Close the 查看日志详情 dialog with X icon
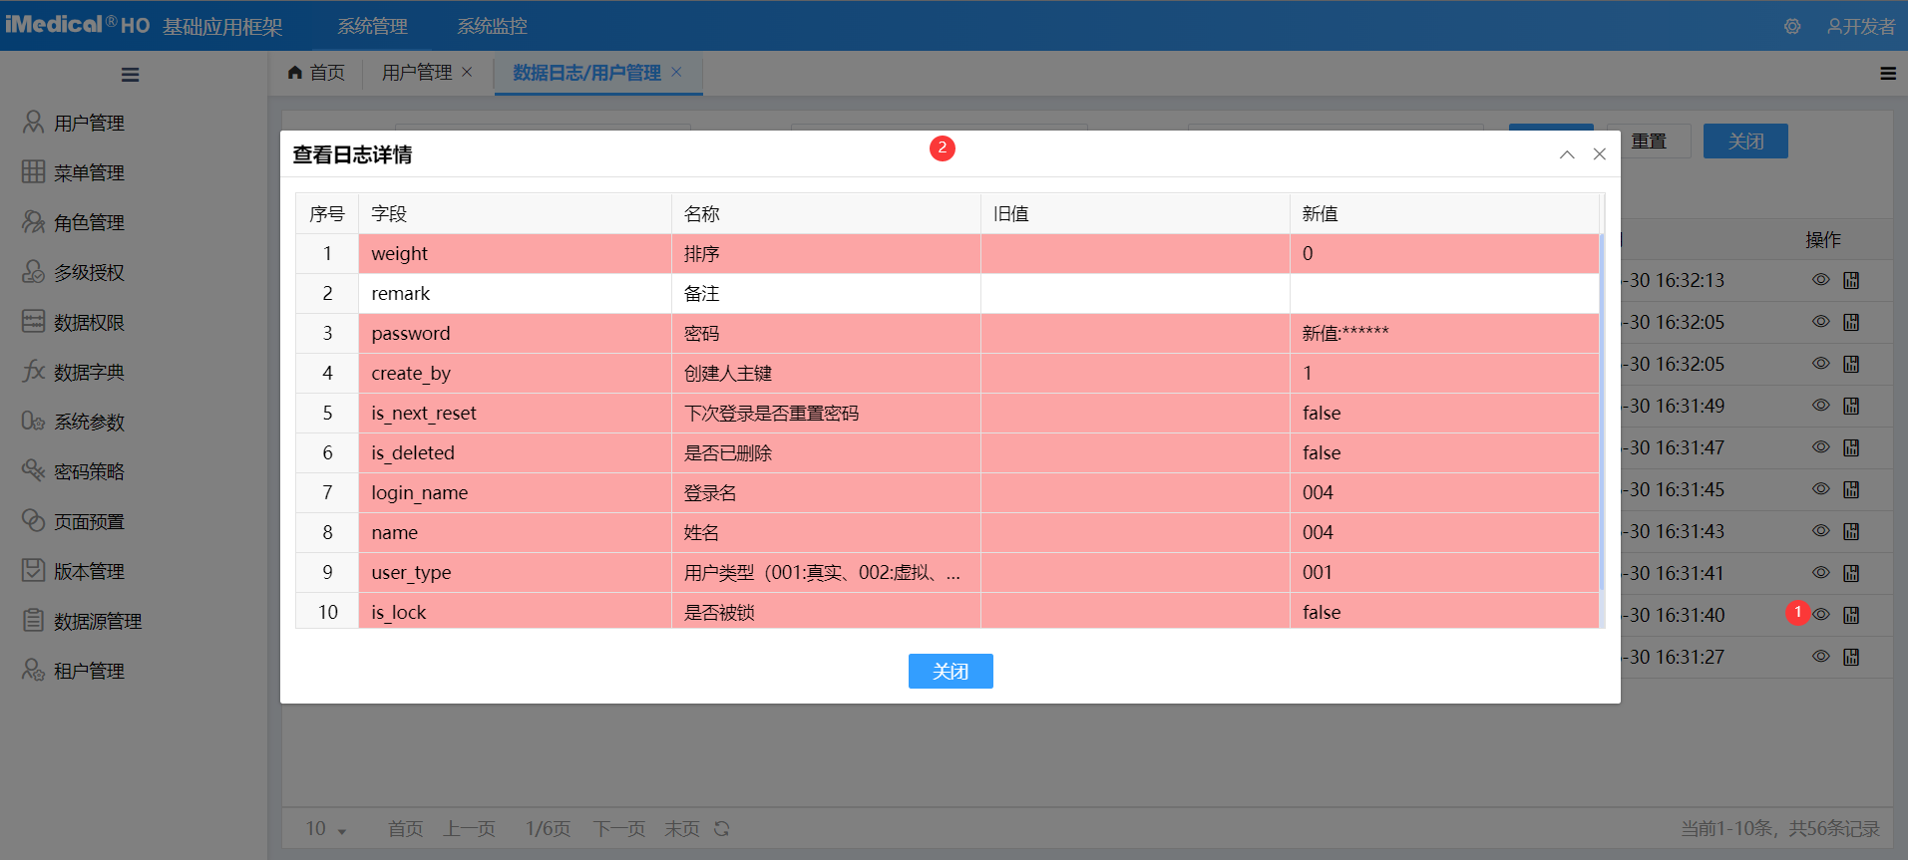Image resolution: width=1908 pixels, height=860 pixels. click(x=1600, y=154)
